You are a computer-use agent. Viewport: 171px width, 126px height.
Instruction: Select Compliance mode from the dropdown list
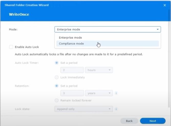(x=71, y=44)
